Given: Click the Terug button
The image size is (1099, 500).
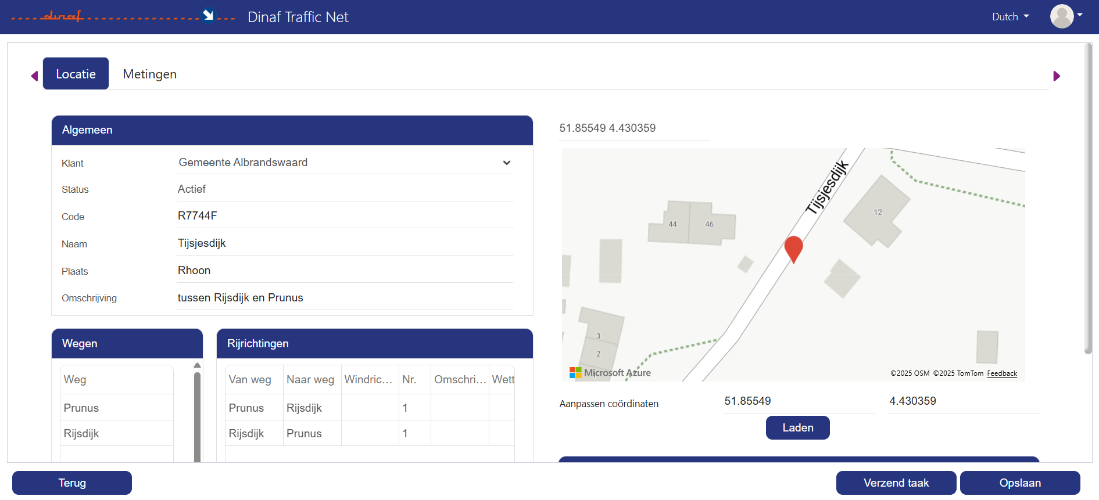Looking at the screenshot, I should click(72, 483).
